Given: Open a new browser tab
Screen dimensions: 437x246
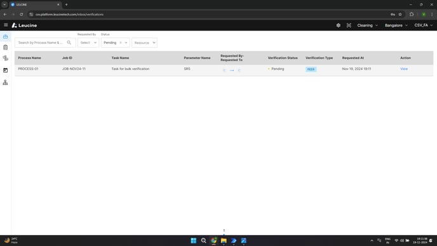Looking at the screenshot, I should 66,4.
